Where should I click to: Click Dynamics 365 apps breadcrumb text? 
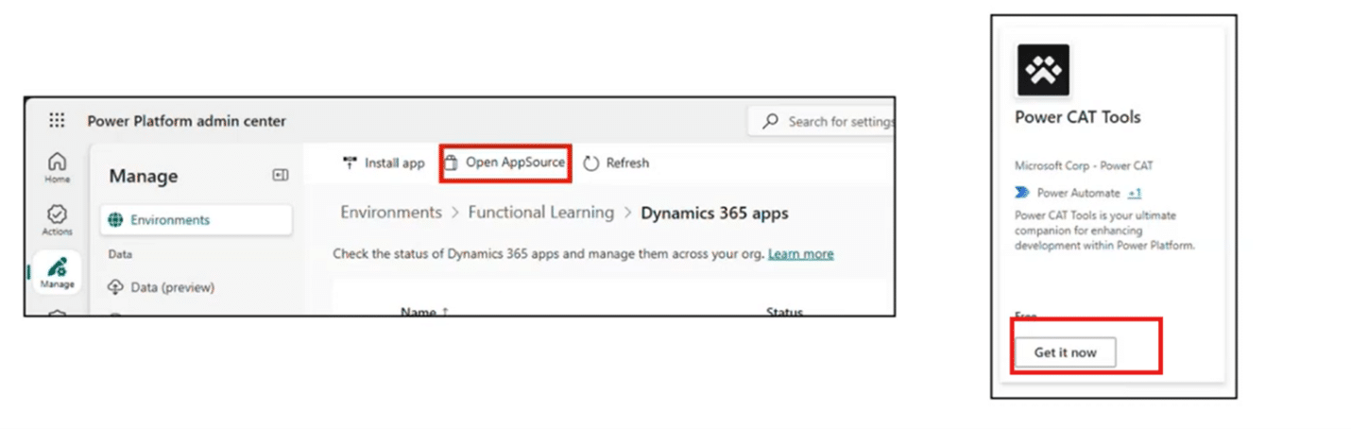[714, 213]
